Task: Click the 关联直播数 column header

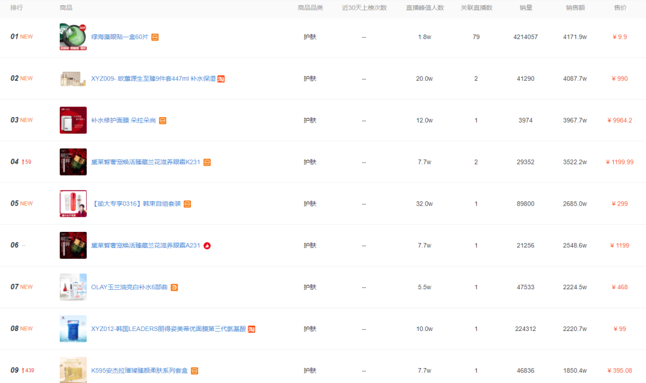Action: pos(476,7)
